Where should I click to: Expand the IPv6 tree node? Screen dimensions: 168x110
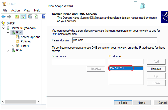pos(8,51)
